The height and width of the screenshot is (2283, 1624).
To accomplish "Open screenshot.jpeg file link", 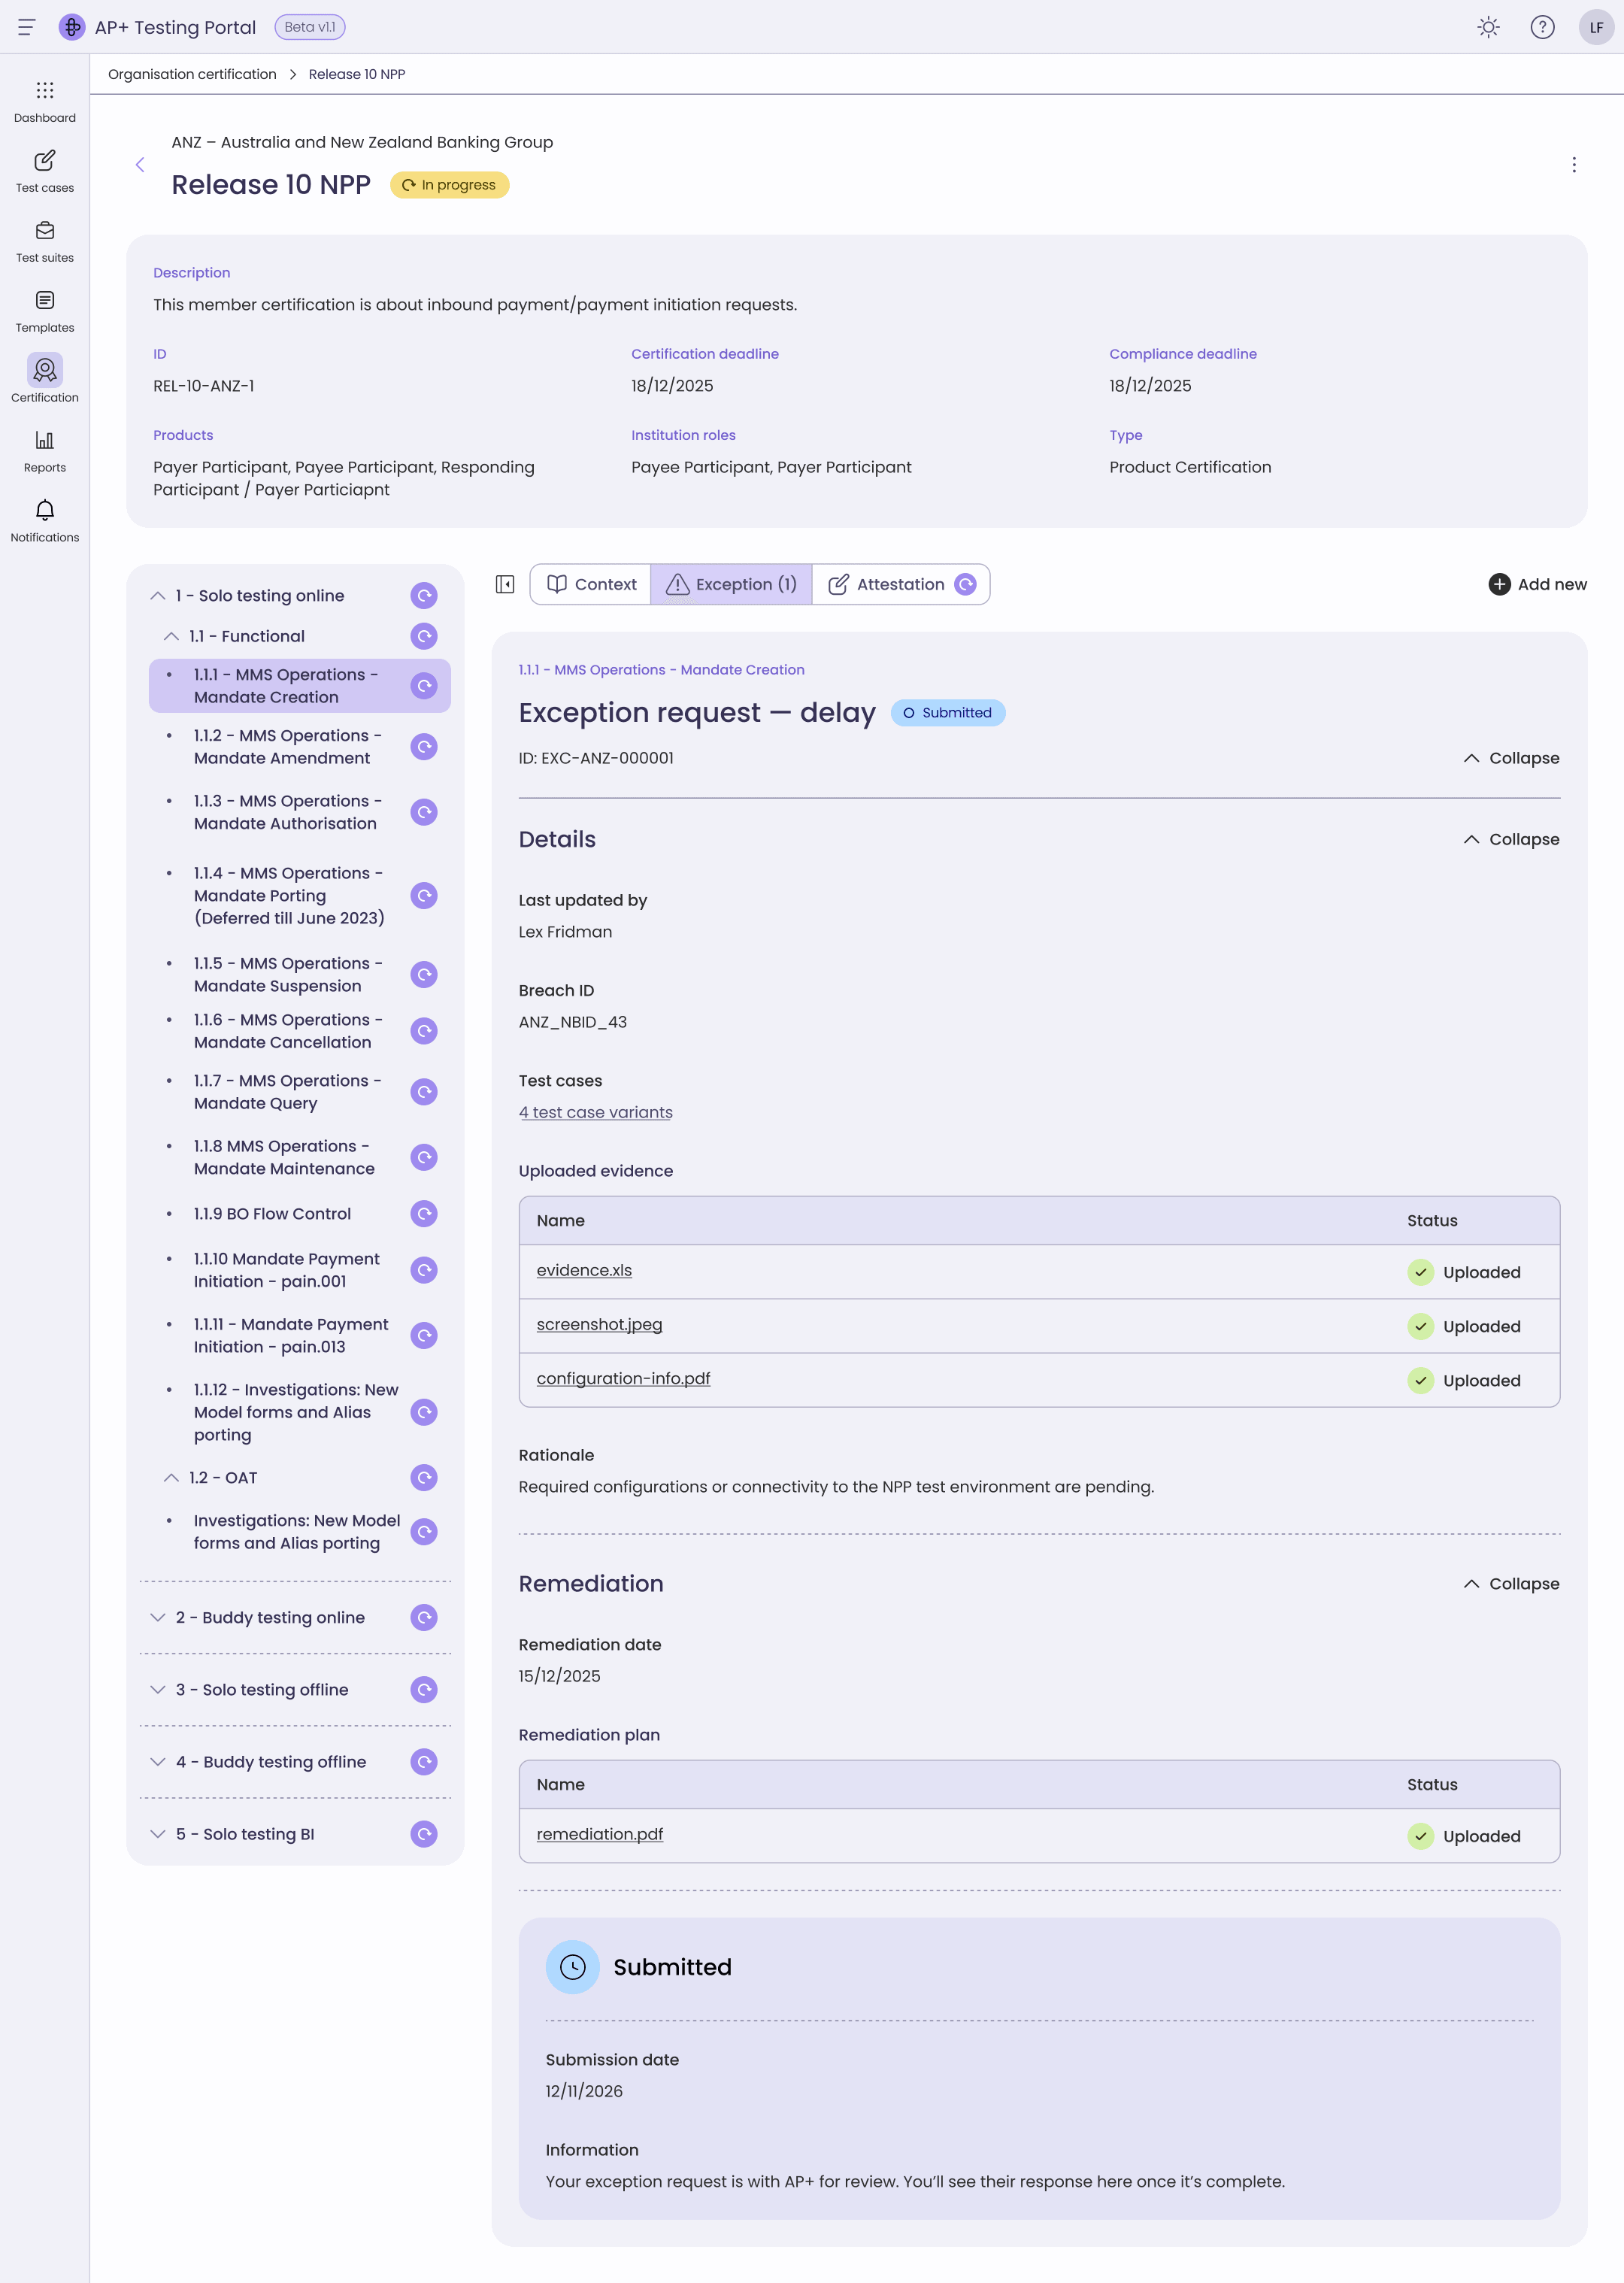I will [599, 1324].
